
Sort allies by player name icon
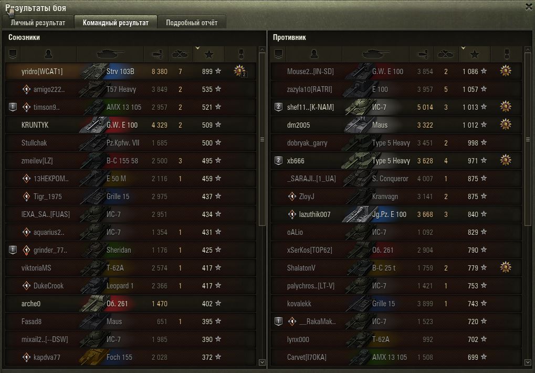(48, 54)
